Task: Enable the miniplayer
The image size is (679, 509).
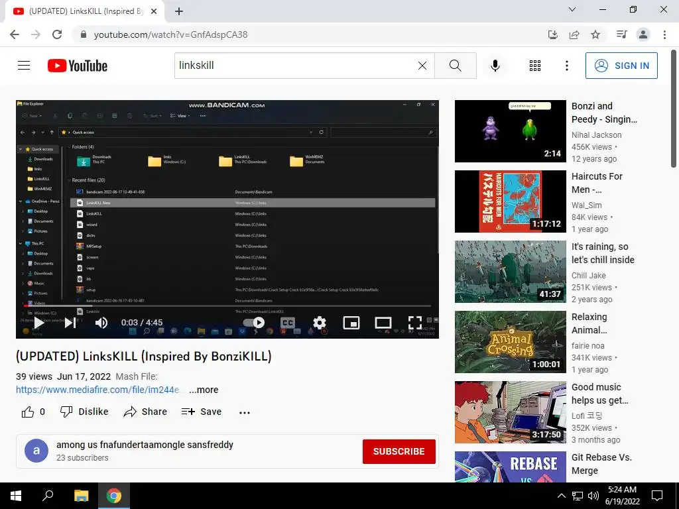Action: click(x=351, y=323)
